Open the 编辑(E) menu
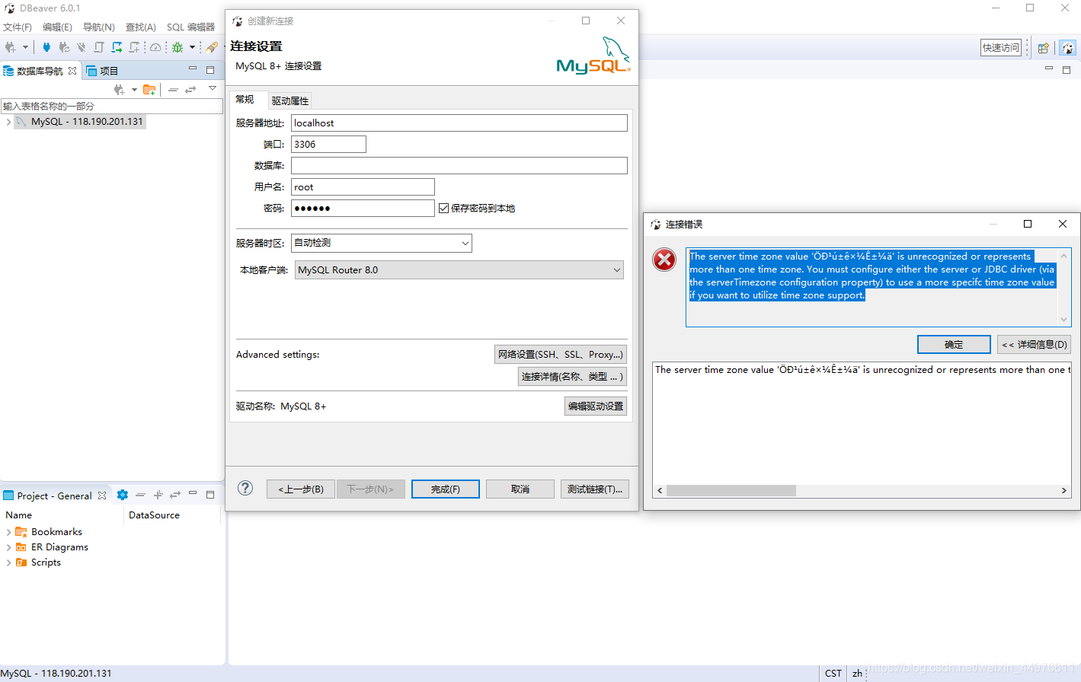This screenshot has width=1081, height=682. pyautogui.click(x=57, y=27)
